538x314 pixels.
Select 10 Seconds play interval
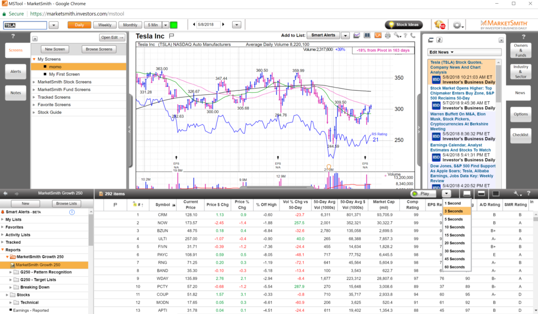click(457, 228)
